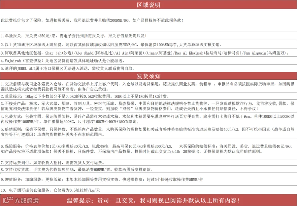This screenshot has height=206, width=297.
Task: Select the 包装方式 packaging requirements row
Action: (x=148, y=119)
